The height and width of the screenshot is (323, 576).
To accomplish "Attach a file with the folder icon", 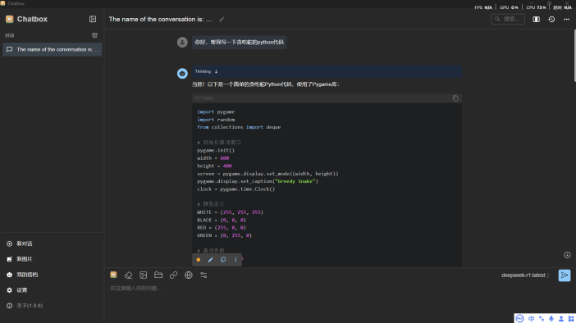I will point(158,275).
